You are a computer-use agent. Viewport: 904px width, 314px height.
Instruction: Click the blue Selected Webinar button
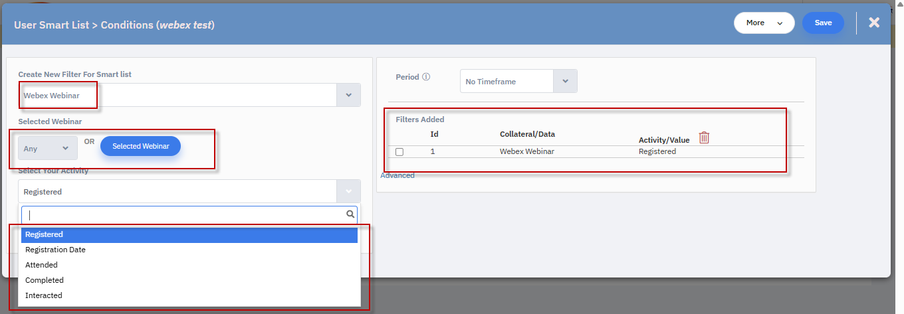point(140,146)
